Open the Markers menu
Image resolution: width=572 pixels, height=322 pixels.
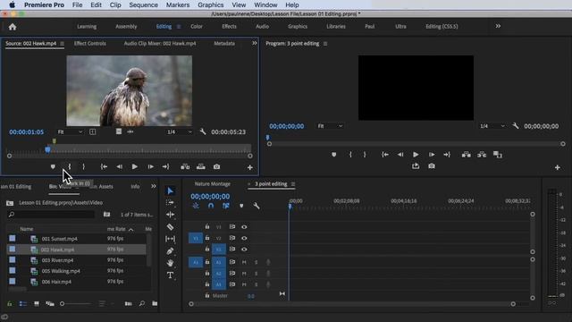178,4
